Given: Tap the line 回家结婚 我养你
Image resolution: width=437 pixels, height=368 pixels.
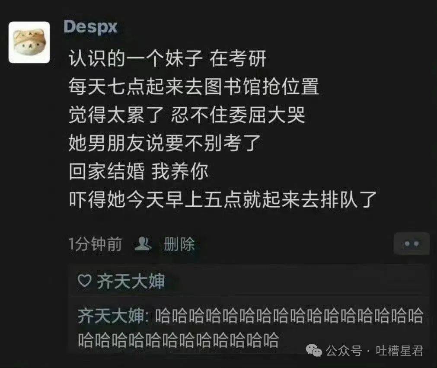Looking at the screenshot, I should (x=138, y=171).
